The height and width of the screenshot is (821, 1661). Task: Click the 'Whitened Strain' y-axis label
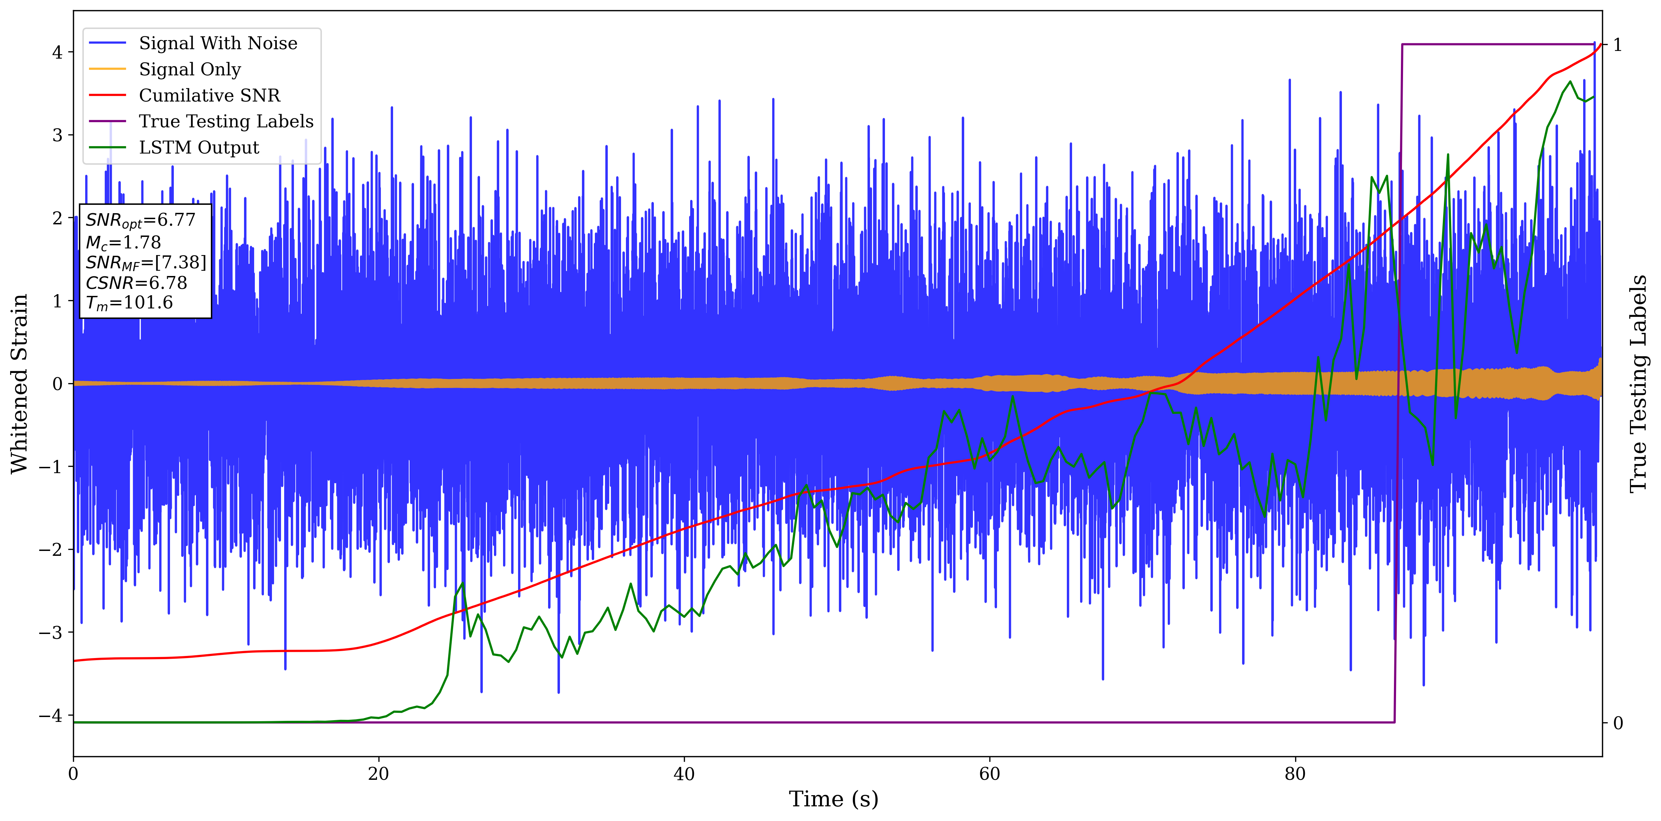pos(20,383)
